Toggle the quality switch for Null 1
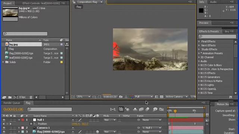The height and width of the screenshot is (134, 239). pos(80,120)
